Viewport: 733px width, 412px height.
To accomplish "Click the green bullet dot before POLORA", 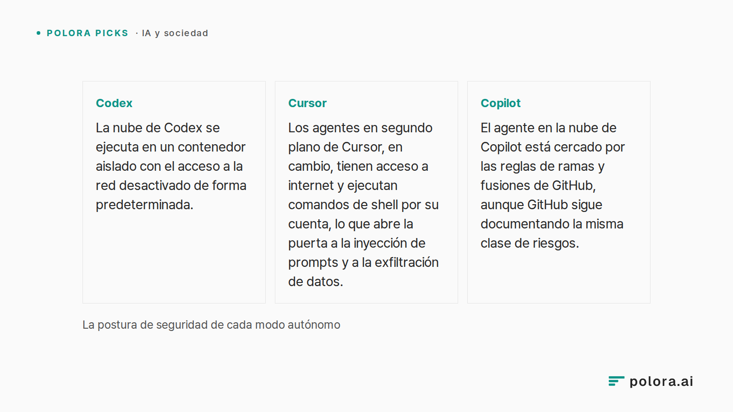I will point(38,33).
